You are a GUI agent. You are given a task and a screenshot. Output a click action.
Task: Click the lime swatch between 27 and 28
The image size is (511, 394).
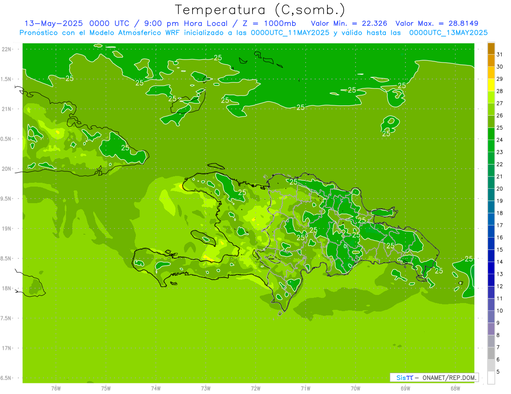[491, 97]
